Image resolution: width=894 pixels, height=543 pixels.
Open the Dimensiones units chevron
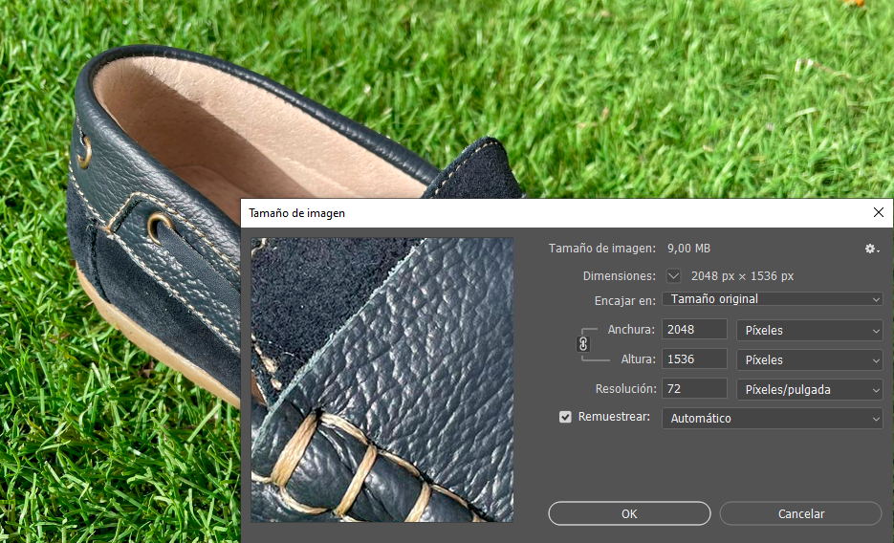(673, 276)
